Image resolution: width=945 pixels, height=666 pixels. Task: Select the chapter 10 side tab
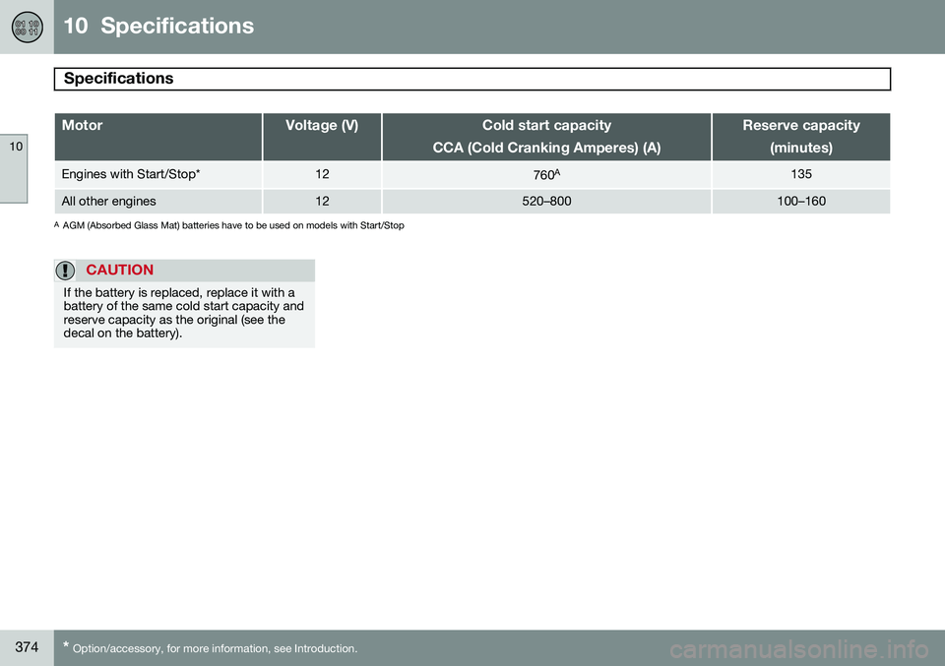coord(14,168)
